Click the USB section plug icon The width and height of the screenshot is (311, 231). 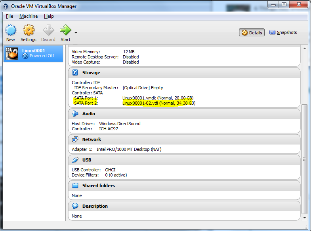coord(75,160)
